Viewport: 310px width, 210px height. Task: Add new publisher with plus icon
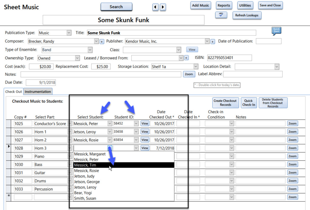click(212, 41)
